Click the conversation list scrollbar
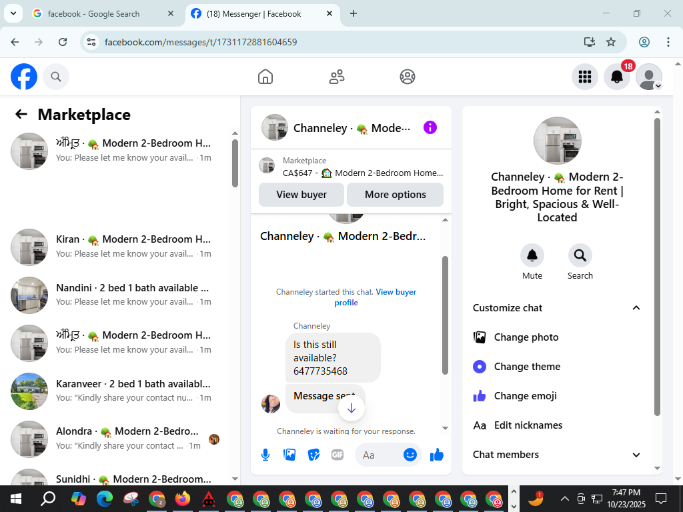Viewport: 683px width, 512px height. point(235,163)
